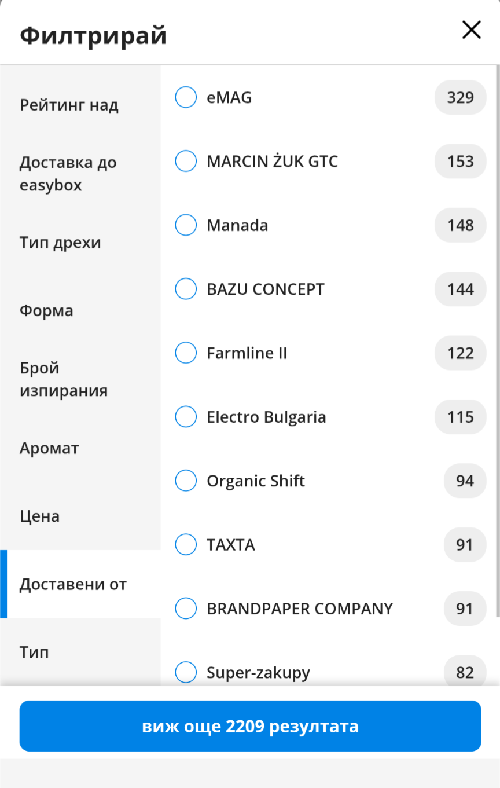
Task: Select the eMAG seller radio button
Action: click(186, 97)
